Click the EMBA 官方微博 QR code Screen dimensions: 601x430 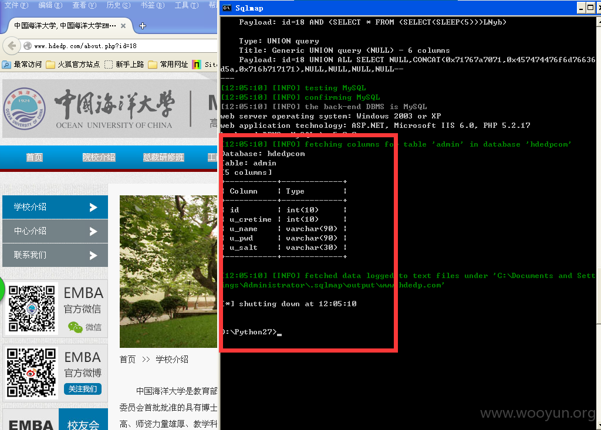coord(32,373)
